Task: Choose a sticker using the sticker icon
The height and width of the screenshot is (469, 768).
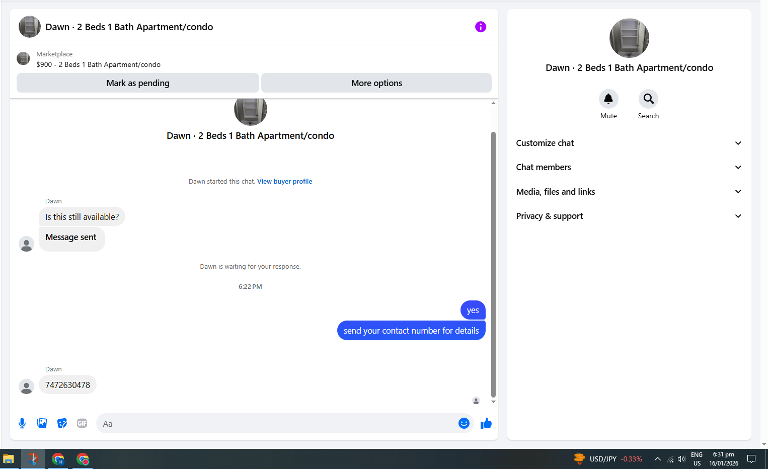Action: tap(62, 423)
